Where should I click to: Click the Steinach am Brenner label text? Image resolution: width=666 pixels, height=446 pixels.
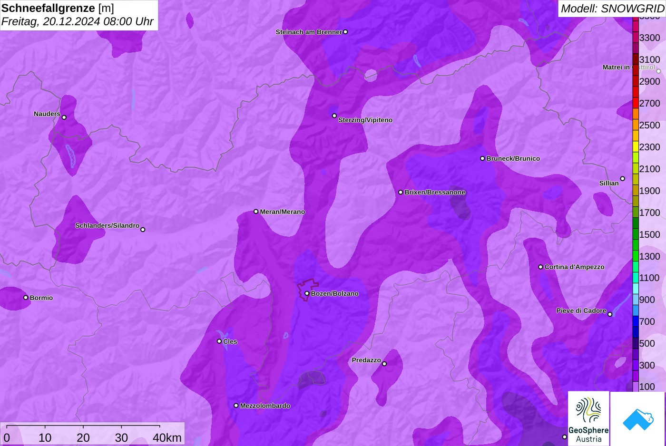point(309,32)
